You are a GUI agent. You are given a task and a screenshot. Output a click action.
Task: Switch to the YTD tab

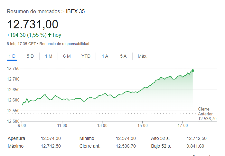point(86,56)
